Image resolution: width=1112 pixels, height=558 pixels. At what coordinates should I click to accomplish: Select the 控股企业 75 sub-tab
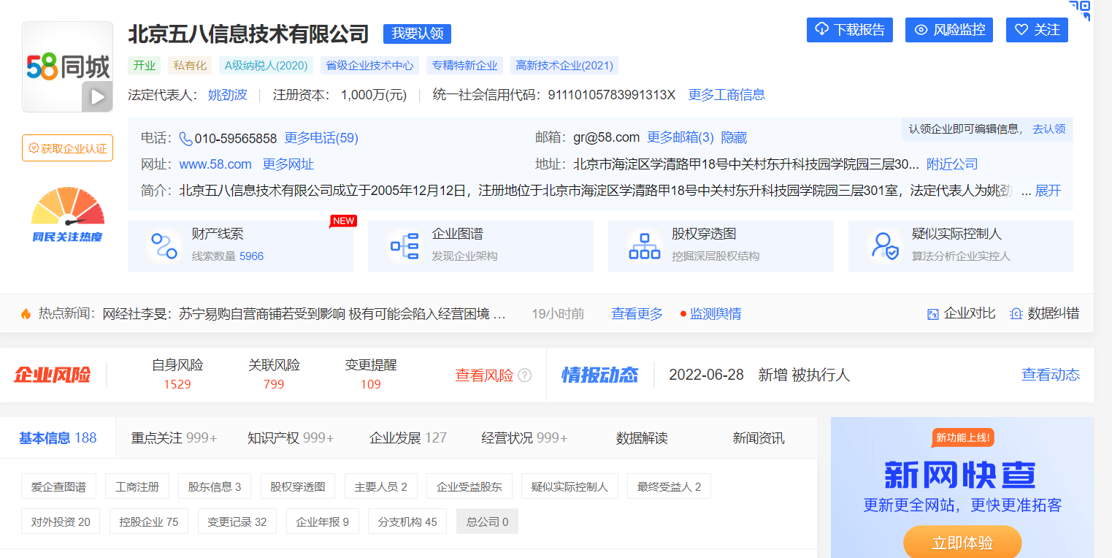coord(149,521)
